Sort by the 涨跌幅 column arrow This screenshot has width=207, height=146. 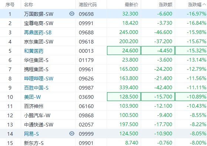tap(204, 4)
